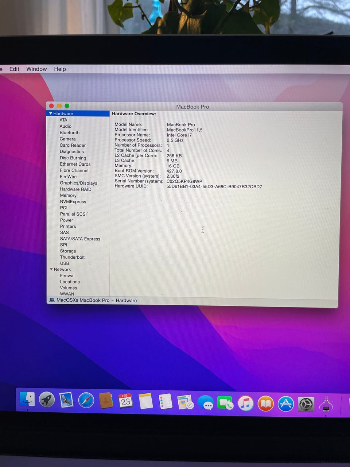This screenshot has width=350, height=467.
Task: Click MacOSXs MacBook Pro in path bar
Action: [83, 300]
